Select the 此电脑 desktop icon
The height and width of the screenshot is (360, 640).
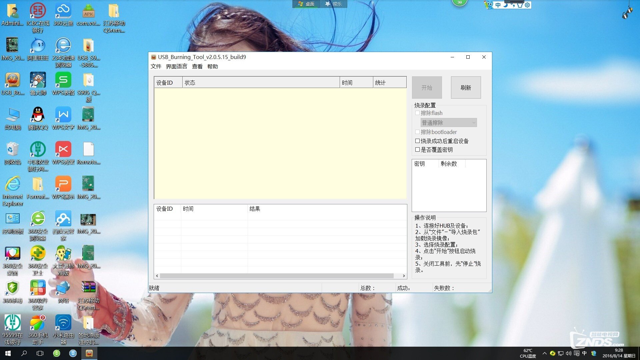13,118
